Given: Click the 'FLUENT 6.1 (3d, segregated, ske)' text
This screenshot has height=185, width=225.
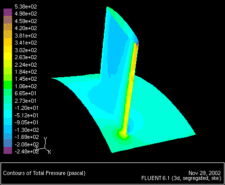Looking at the screenshot, I should pyautogui.click(x=181, y=178).
